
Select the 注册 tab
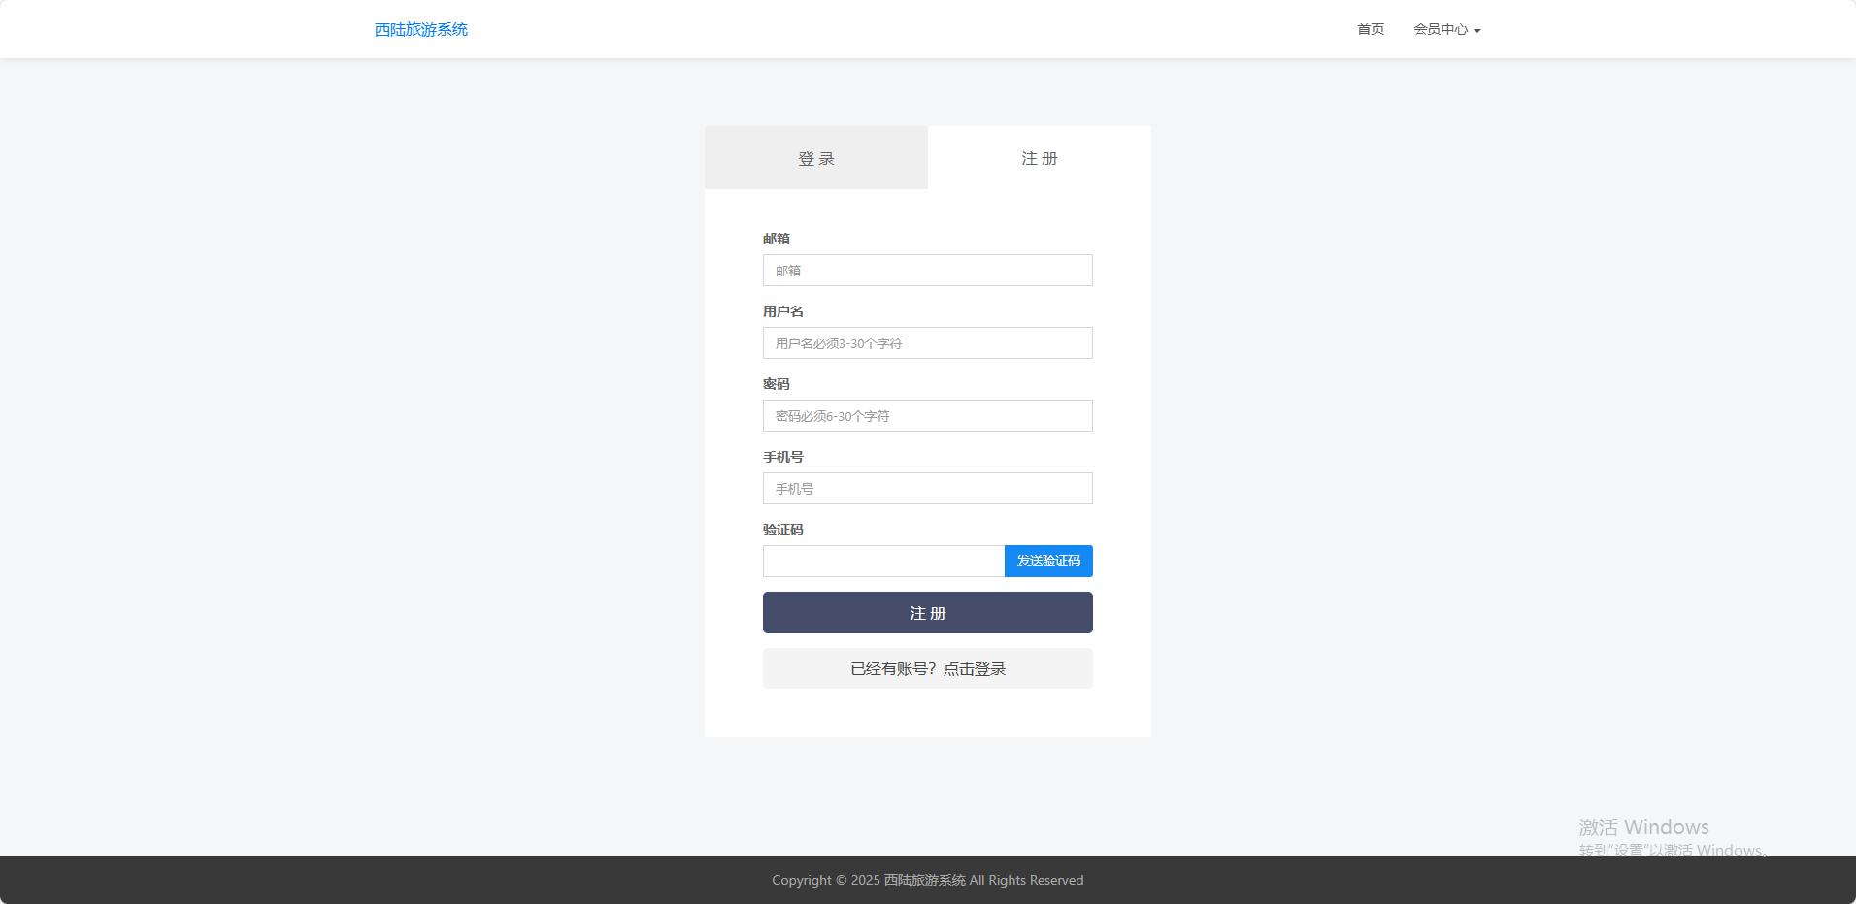(x=1039, y=158)
